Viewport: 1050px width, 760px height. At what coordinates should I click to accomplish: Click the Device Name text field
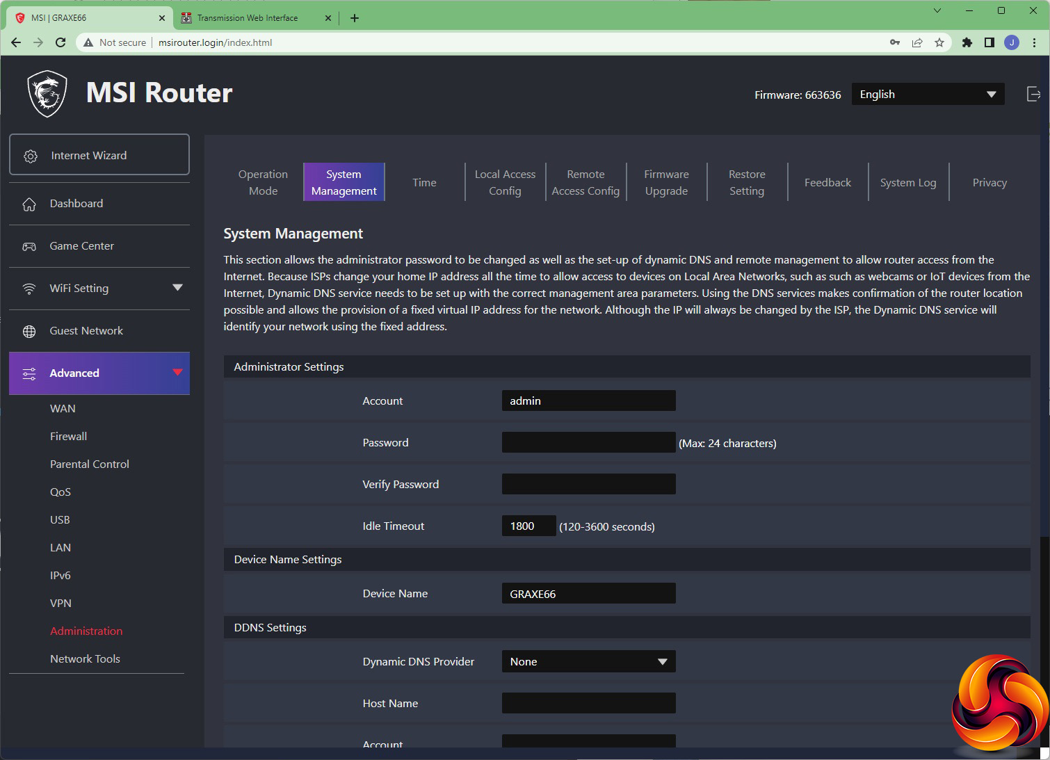tap(588, 594)
